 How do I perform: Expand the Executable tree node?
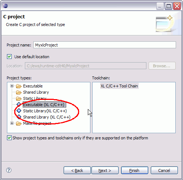(12, 86)
